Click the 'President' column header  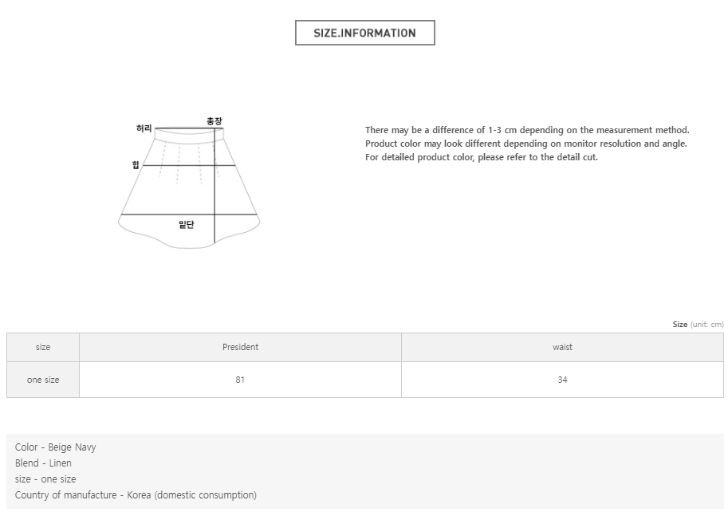pos(240,347)
